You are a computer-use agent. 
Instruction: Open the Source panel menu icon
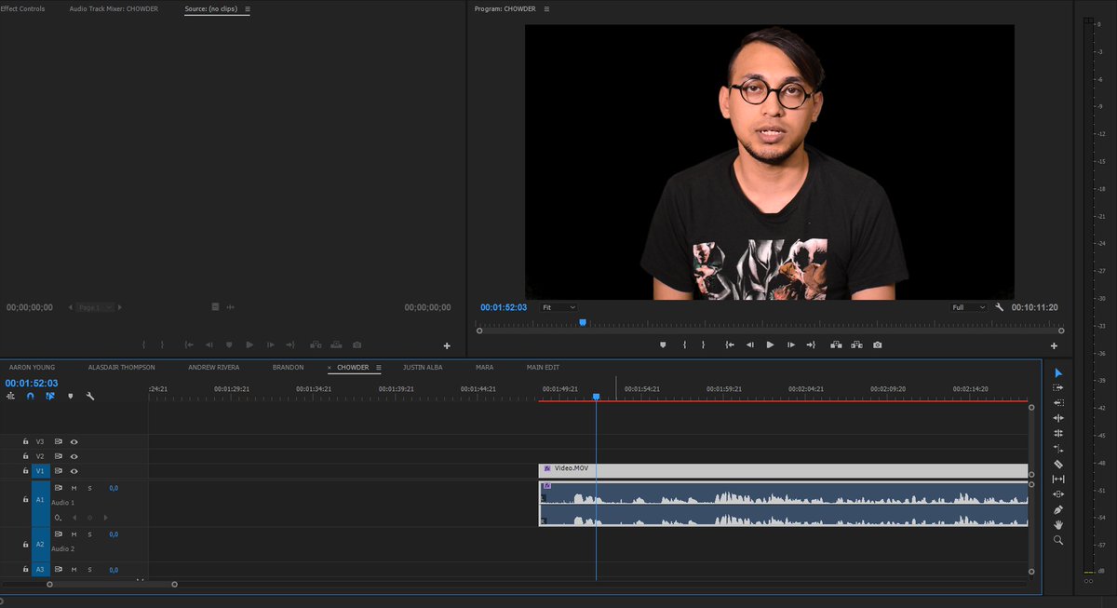tap(247, 8)
